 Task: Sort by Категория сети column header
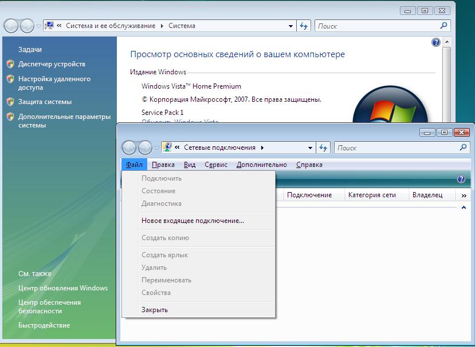(377, 196)
